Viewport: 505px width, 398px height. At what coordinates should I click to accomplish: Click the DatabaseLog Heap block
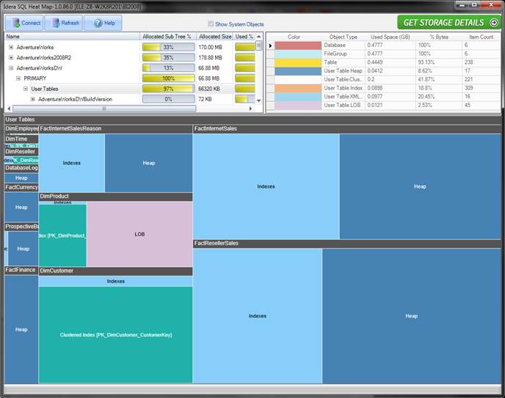(x=21, y=178)
